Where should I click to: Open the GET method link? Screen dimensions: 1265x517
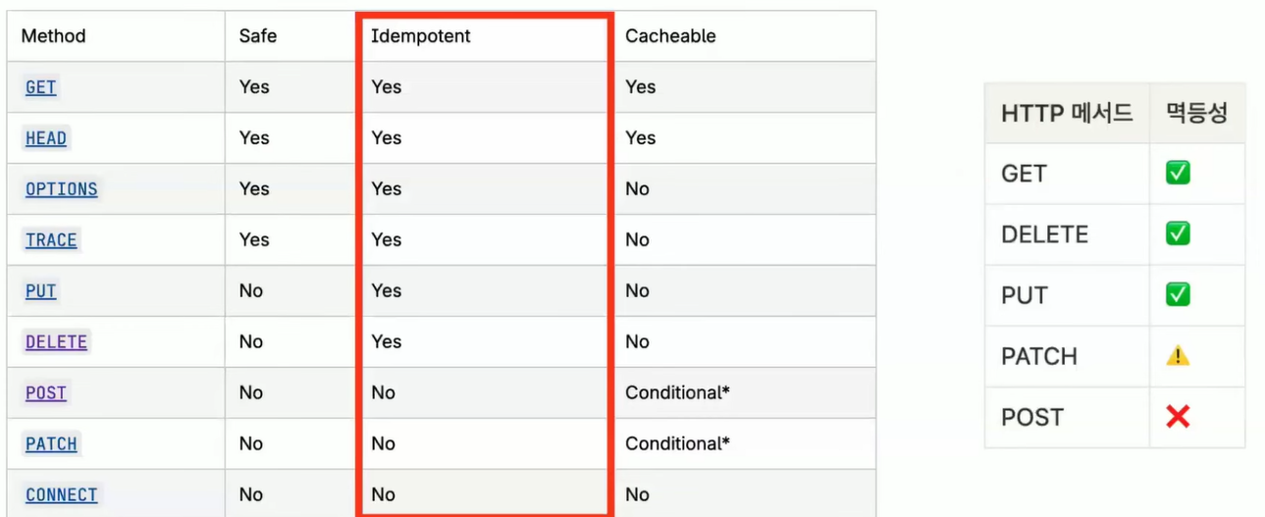pyautogui.click(x=41, y=87)
